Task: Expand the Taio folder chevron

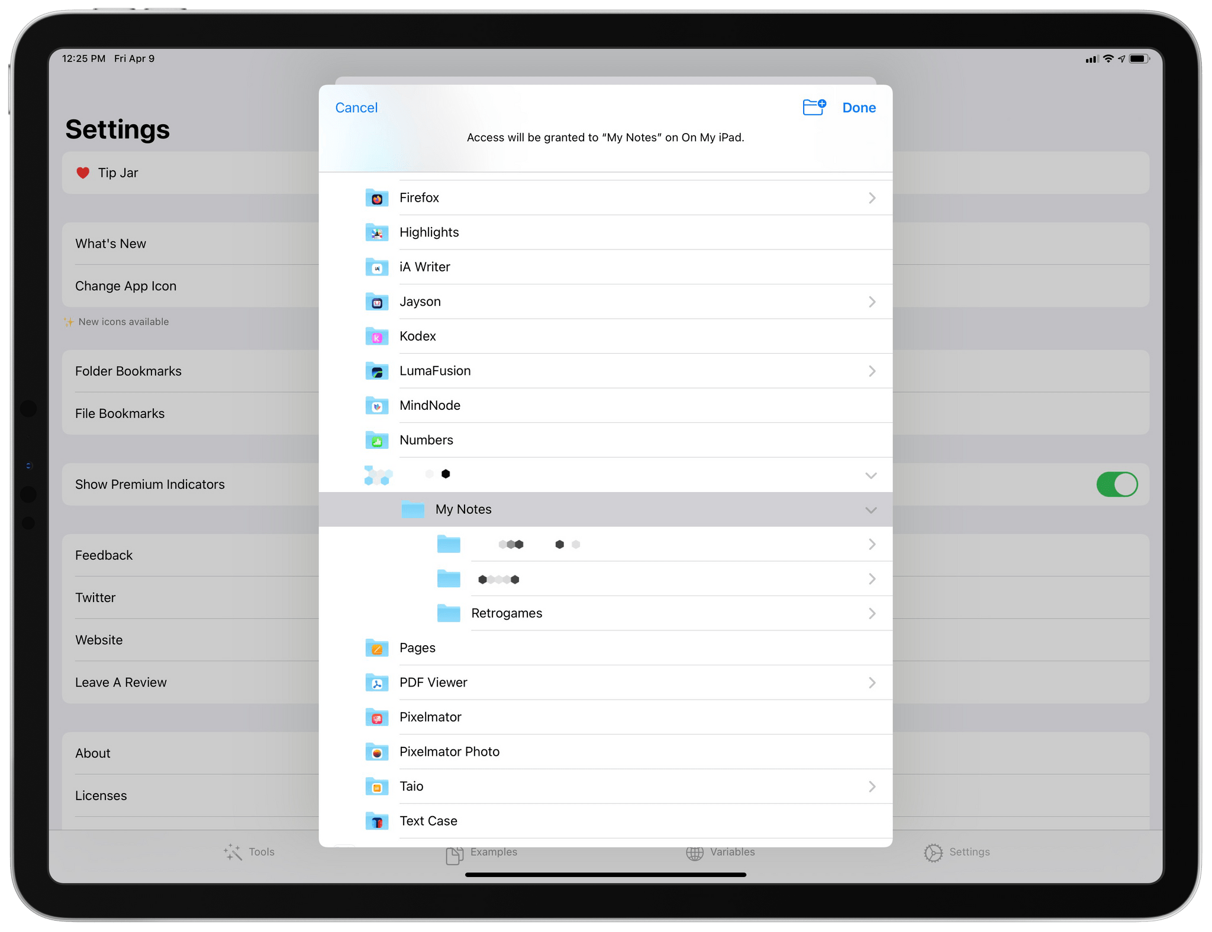Action: (872, 787)
